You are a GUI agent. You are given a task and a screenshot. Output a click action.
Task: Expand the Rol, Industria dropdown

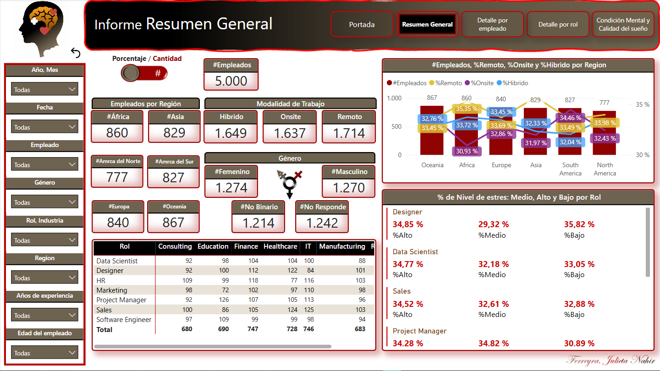pyautogui.click(x=44, y=240)
